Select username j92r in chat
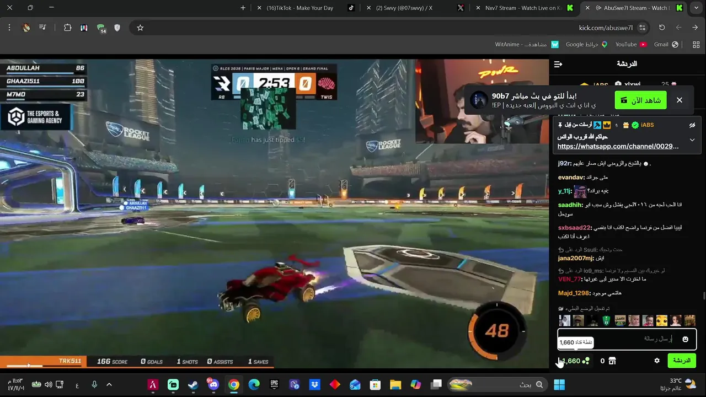The height and width of the screenshot is (397, 706). tap(565, 163)
